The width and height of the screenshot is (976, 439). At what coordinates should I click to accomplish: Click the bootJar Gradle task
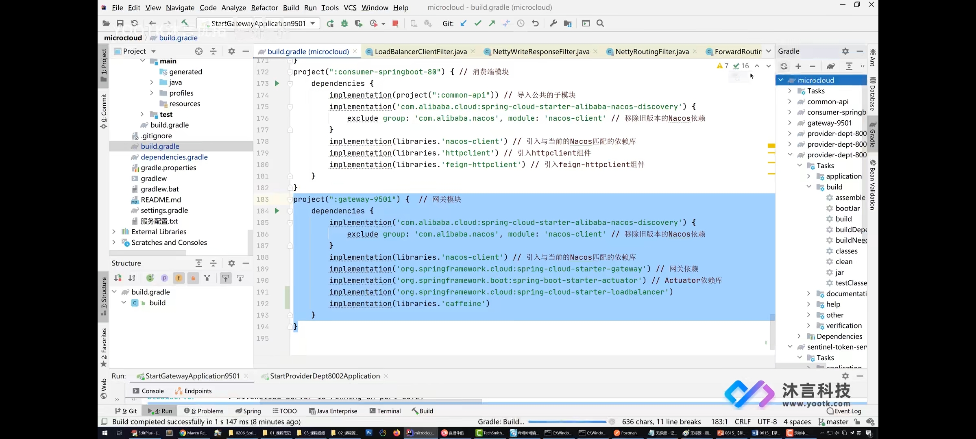(x=847, y=208)
